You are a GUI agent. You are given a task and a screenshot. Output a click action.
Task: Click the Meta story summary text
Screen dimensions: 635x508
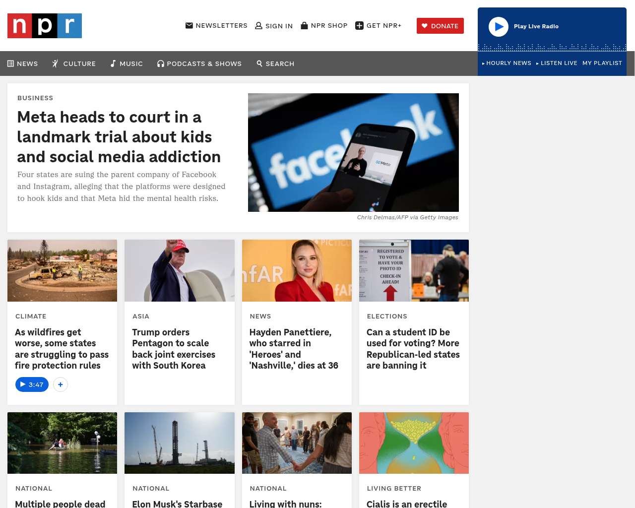click(x=122, y=187)
